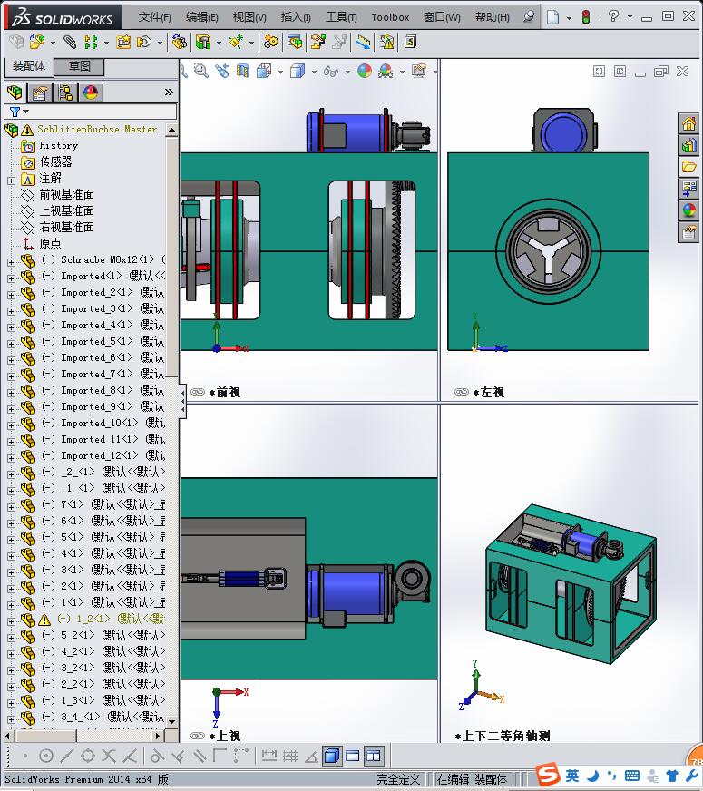Click the Bill of Materials icon
Image resolution: width=703 pixels, height=791 pixels.
(x=295, y=42)
